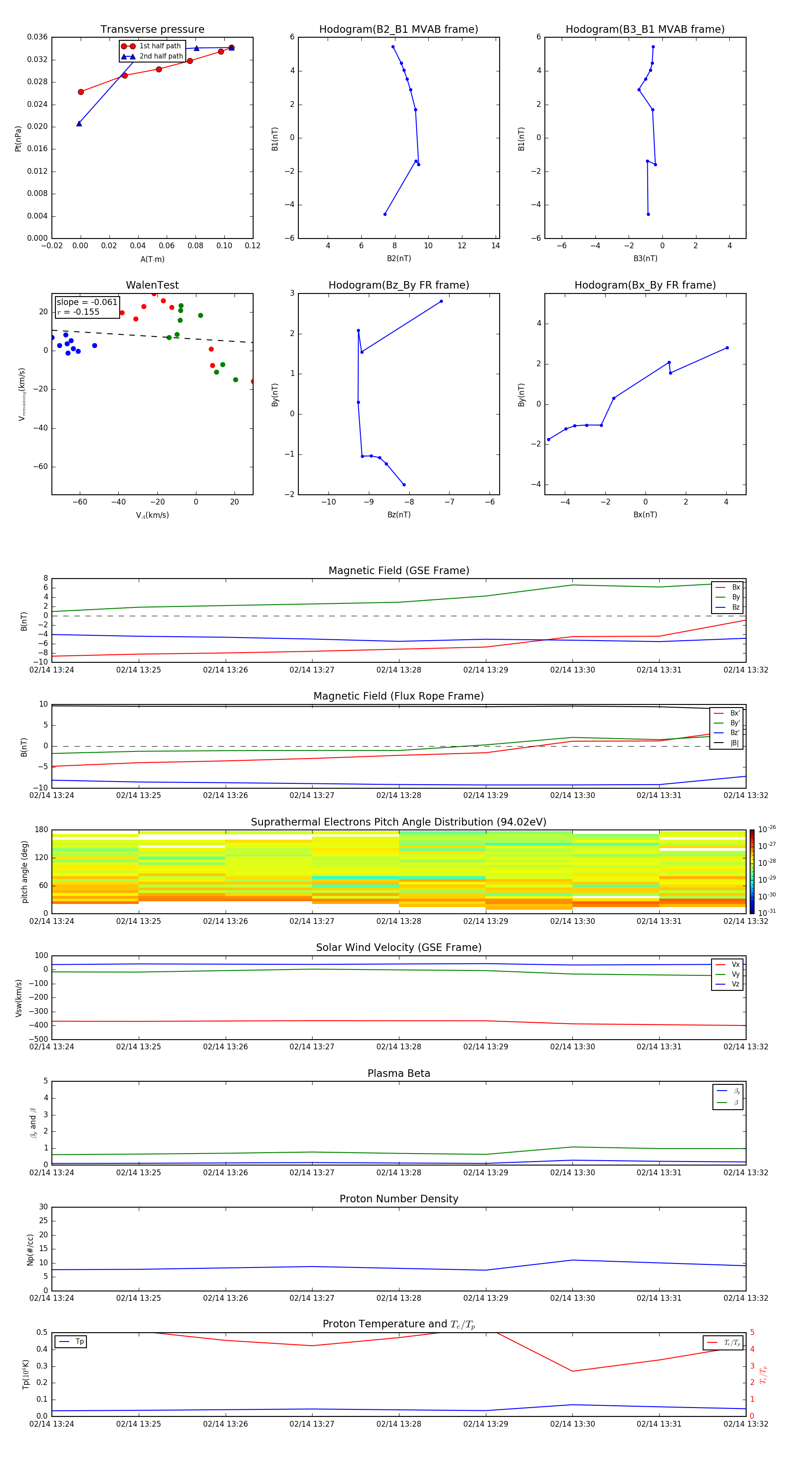Click the 'Hodogram(B3_B1 MVAB frame)' title

pyautogui.click(x=645, y=30)
